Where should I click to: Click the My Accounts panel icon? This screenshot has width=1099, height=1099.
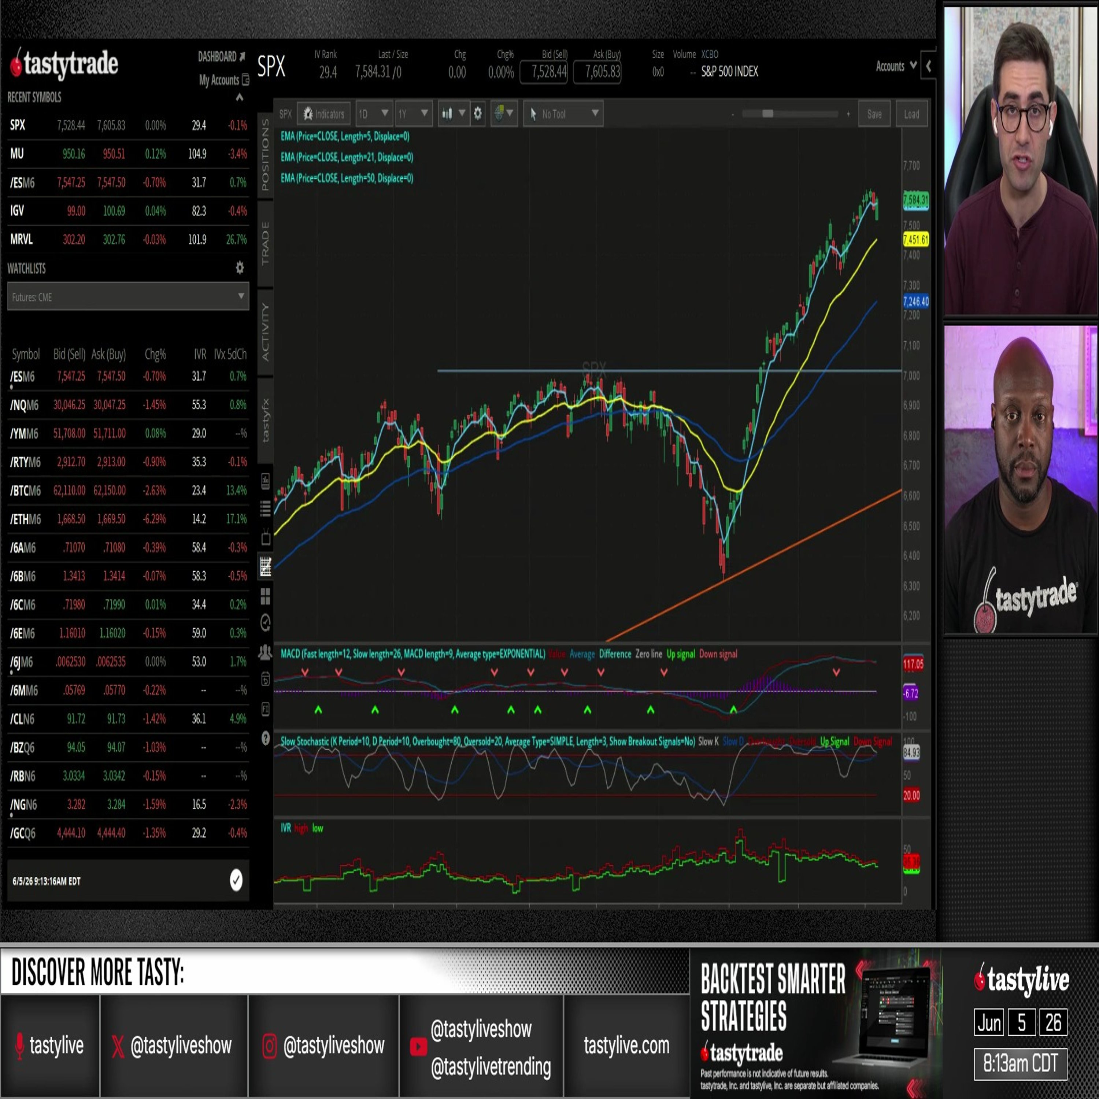point(245,79)
